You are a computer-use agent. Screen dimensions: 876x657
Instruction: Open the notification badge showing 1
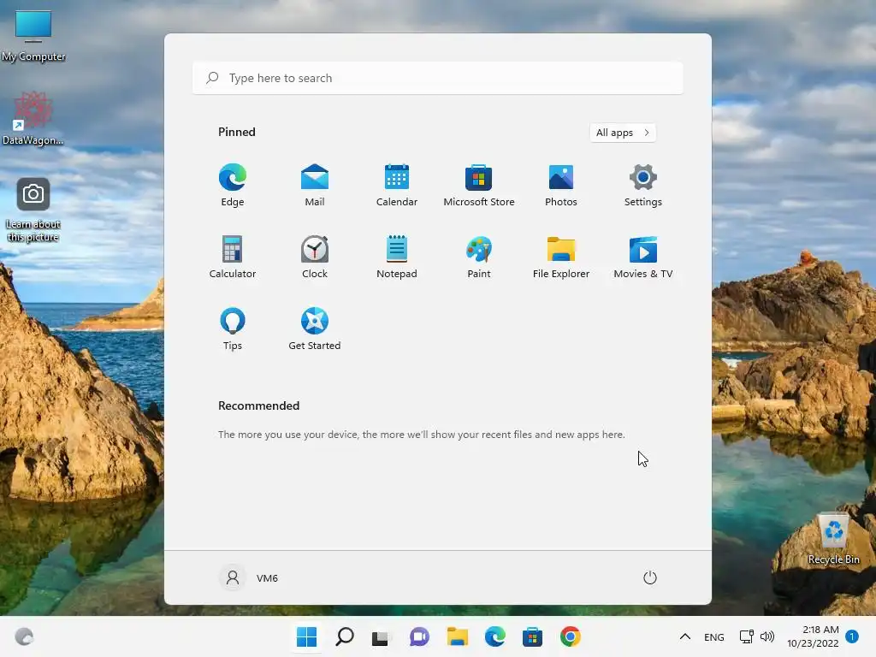852,636
